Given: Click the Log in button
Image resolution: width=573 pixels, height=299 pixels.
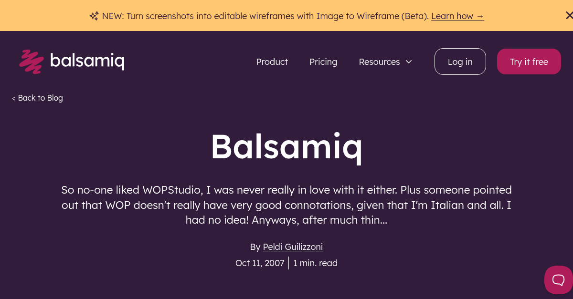Looking at the screenshot, I should tap(460, 62).
